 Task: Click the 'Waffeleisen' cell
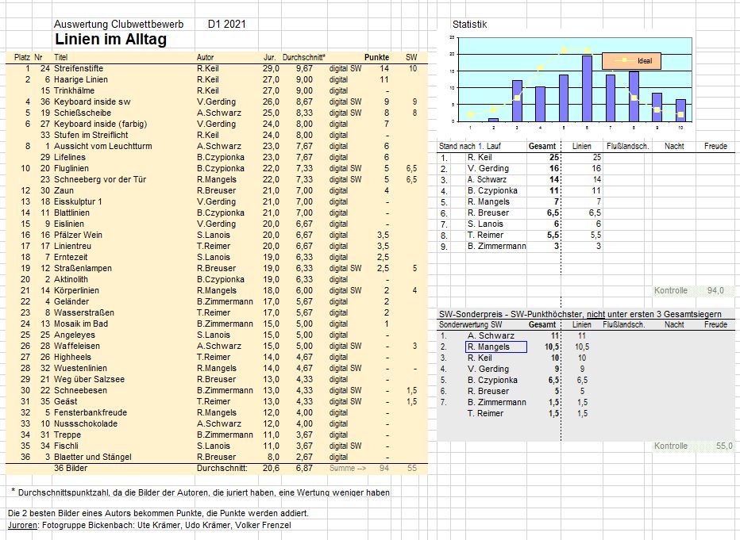click(x=77, y=346)
